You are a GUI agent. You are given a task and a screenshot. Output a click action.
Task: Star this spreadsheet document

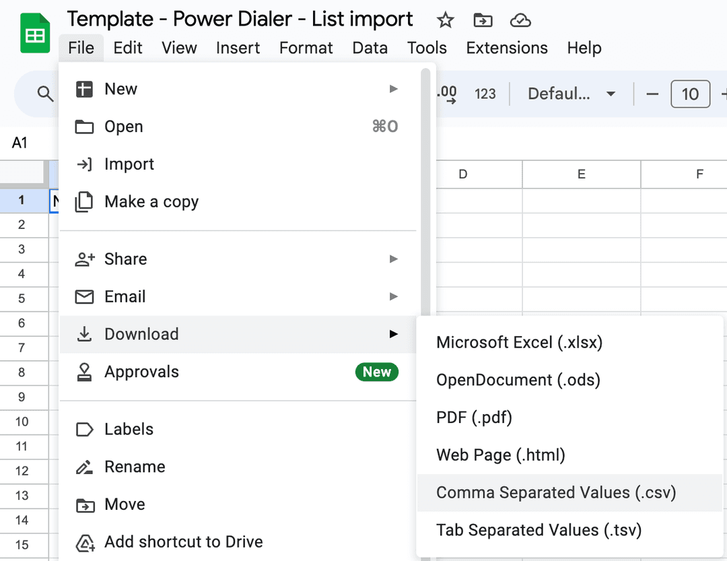point(445,20)
